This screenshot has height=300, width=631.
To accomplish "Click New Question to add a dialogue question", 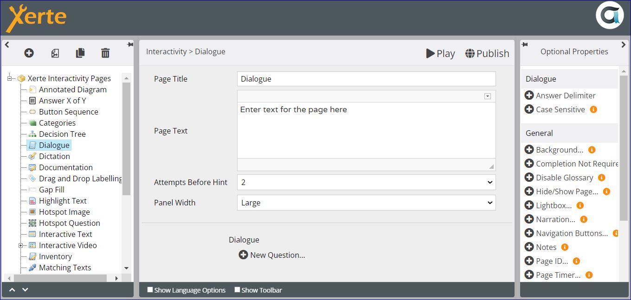I will [272, 255].
